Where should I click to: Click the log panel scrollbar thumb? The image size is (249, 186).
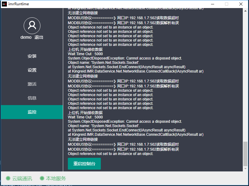[245, 153]
